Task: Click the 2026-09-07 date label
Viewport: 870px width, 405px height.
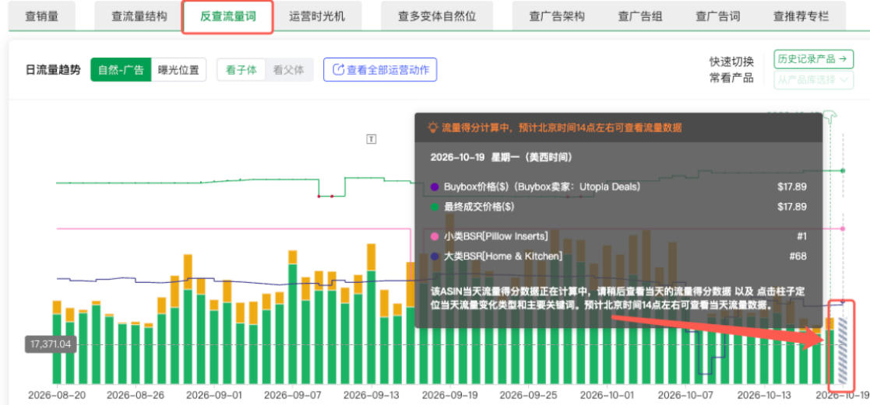Action: 292,396
